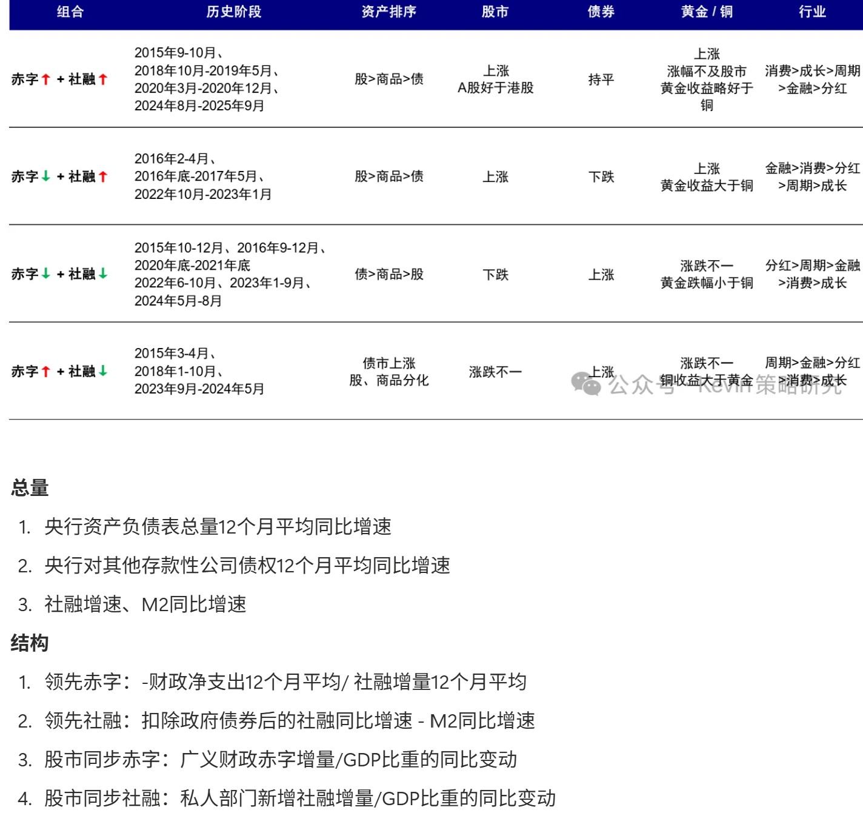Image resolution: width=863 pixels, height=827 pixels.
Task: Click the A股好于港股 stock market cell
Action: (x=495, y=88)
